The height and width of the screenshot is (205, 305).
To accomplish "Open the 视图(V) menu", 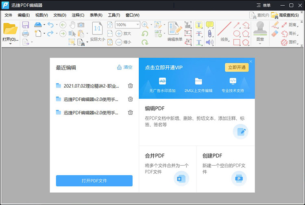I will tap(41, 15).
